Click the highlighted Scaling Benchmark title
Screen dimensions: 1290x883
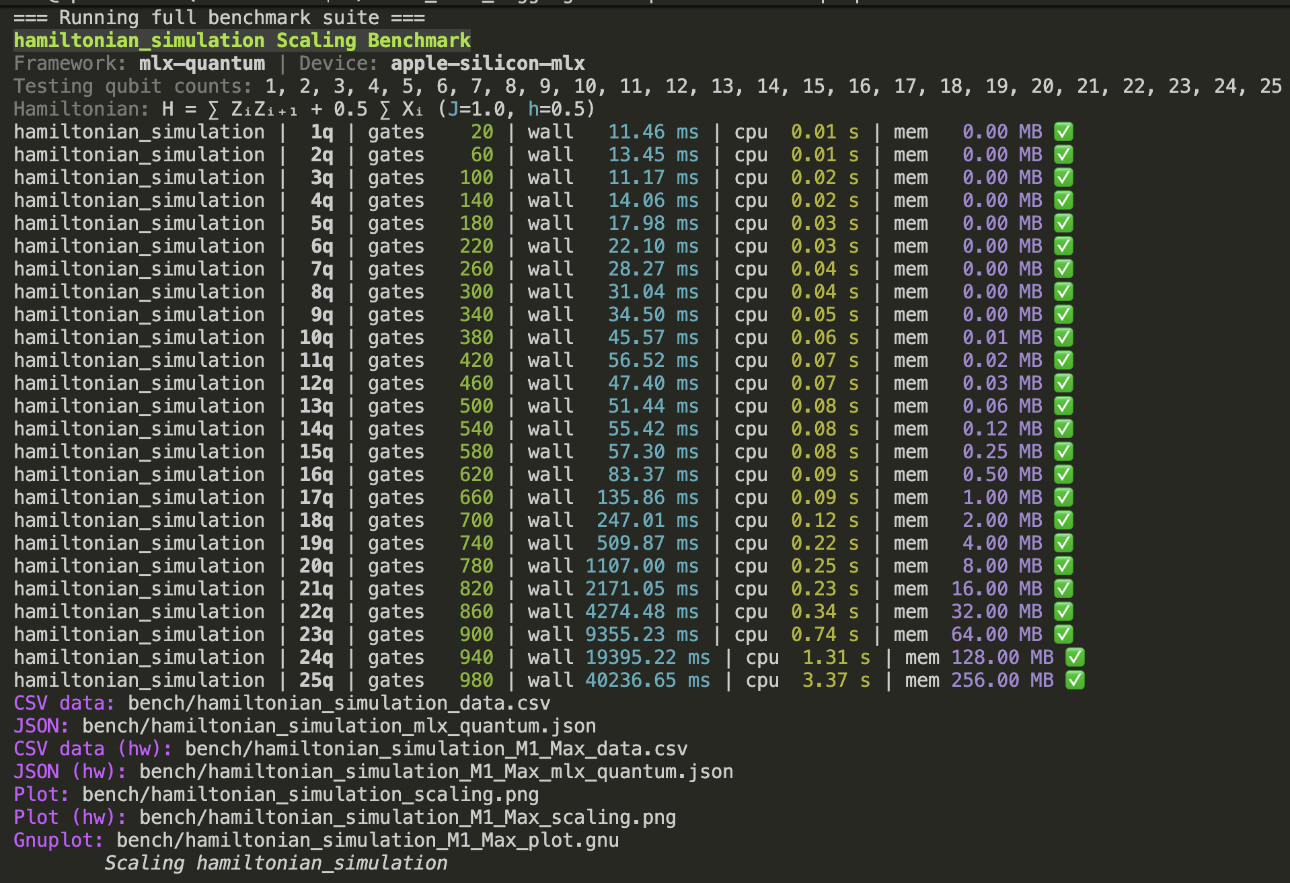coord(242,40)
